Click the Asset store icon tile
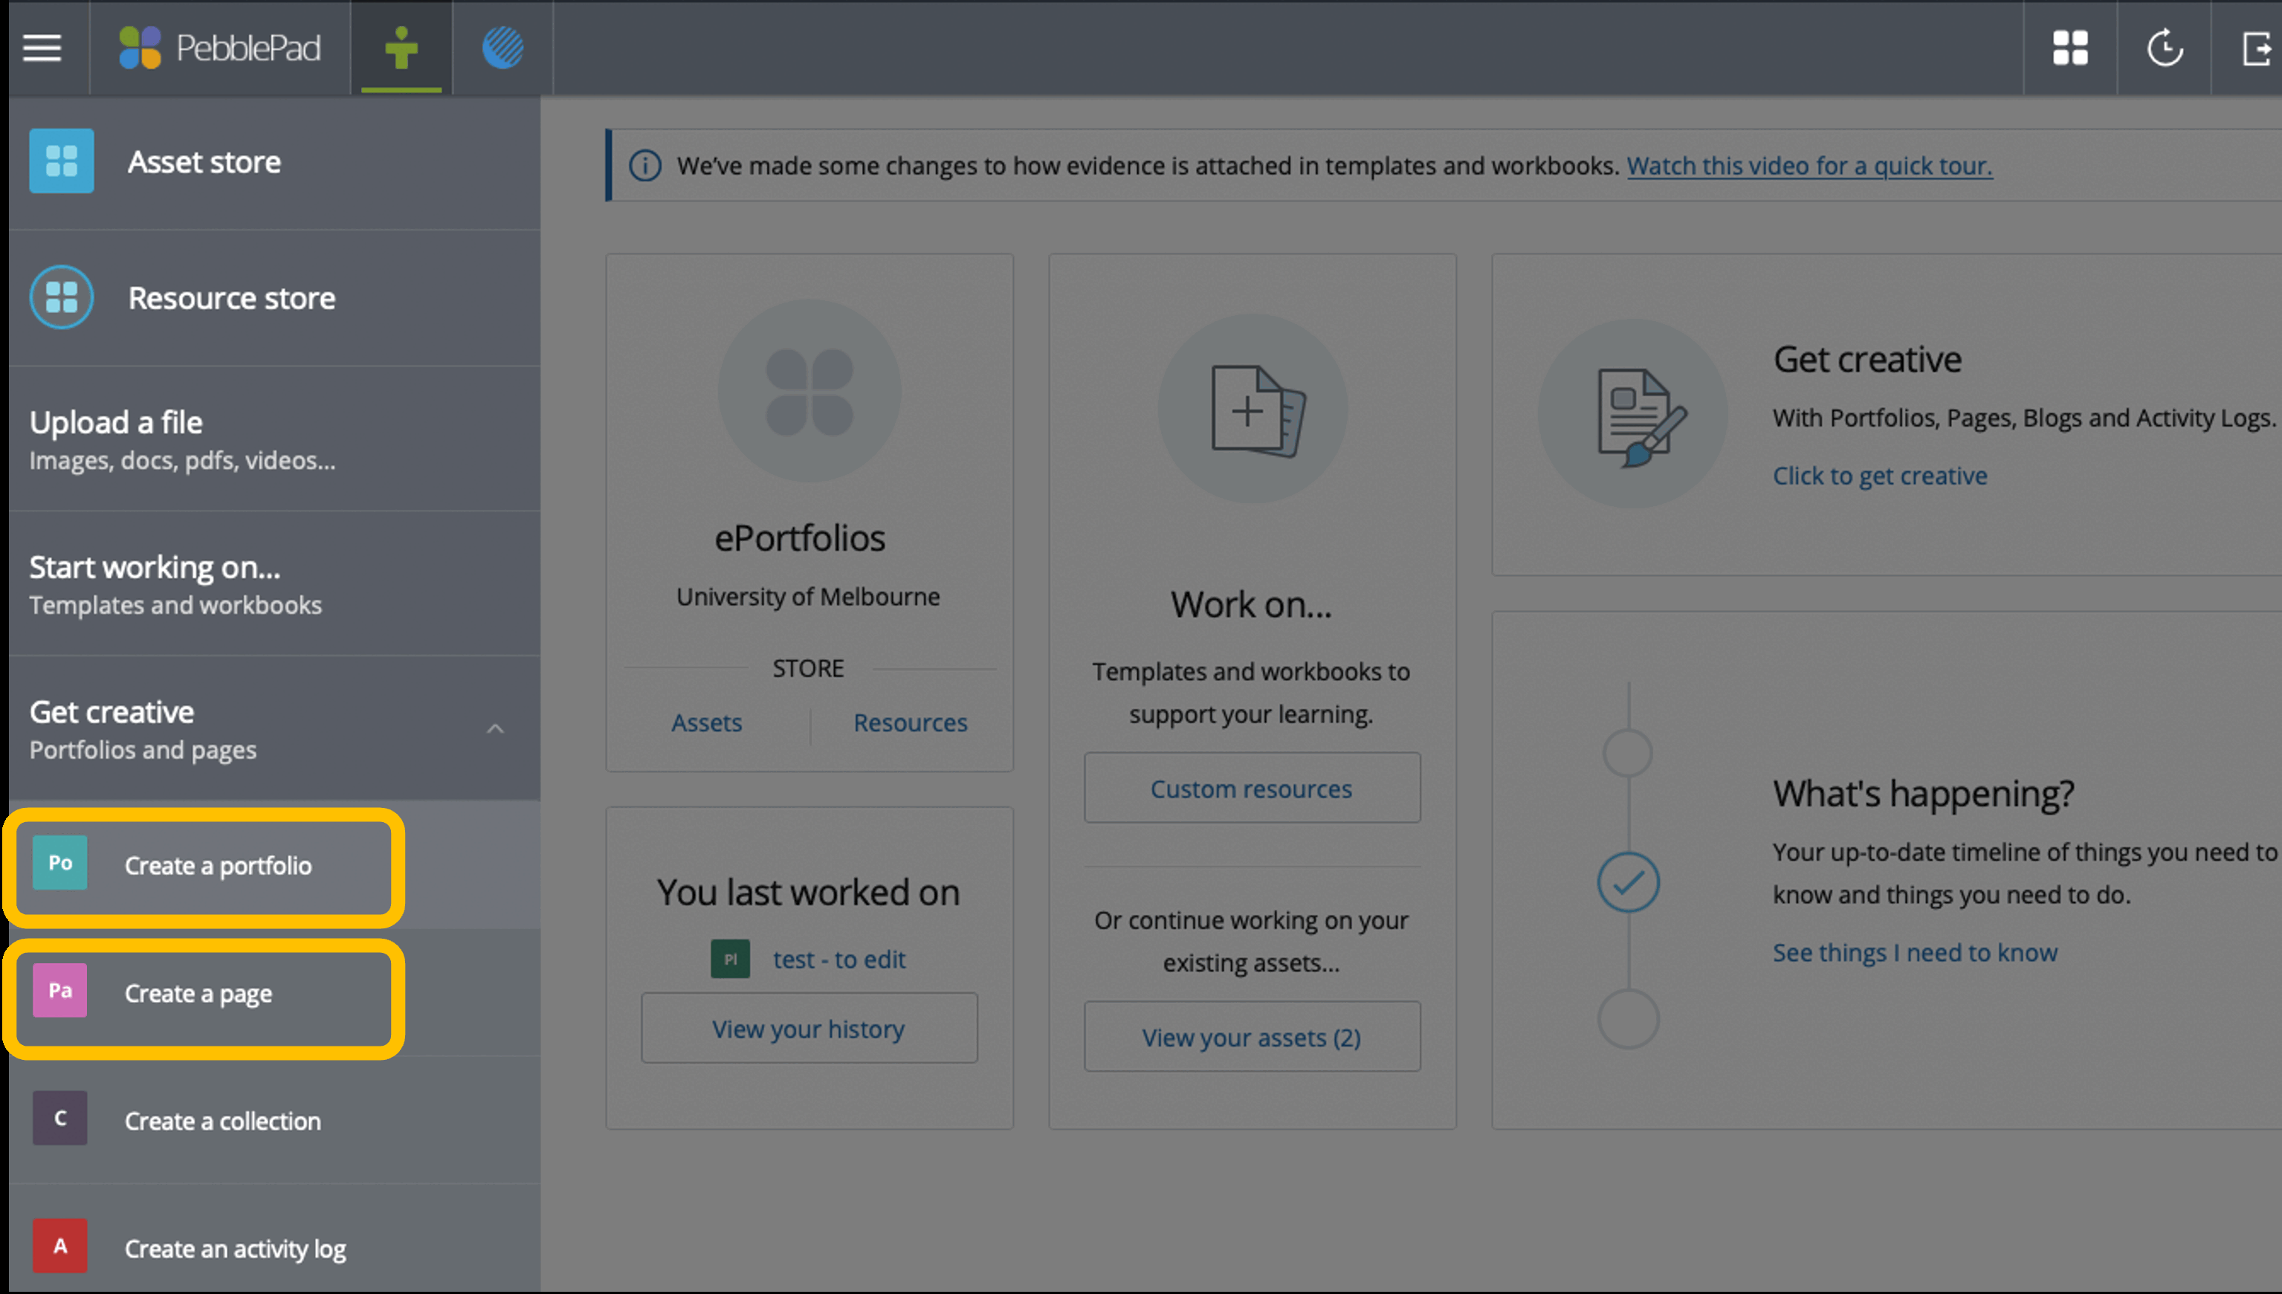 (61, 161)
